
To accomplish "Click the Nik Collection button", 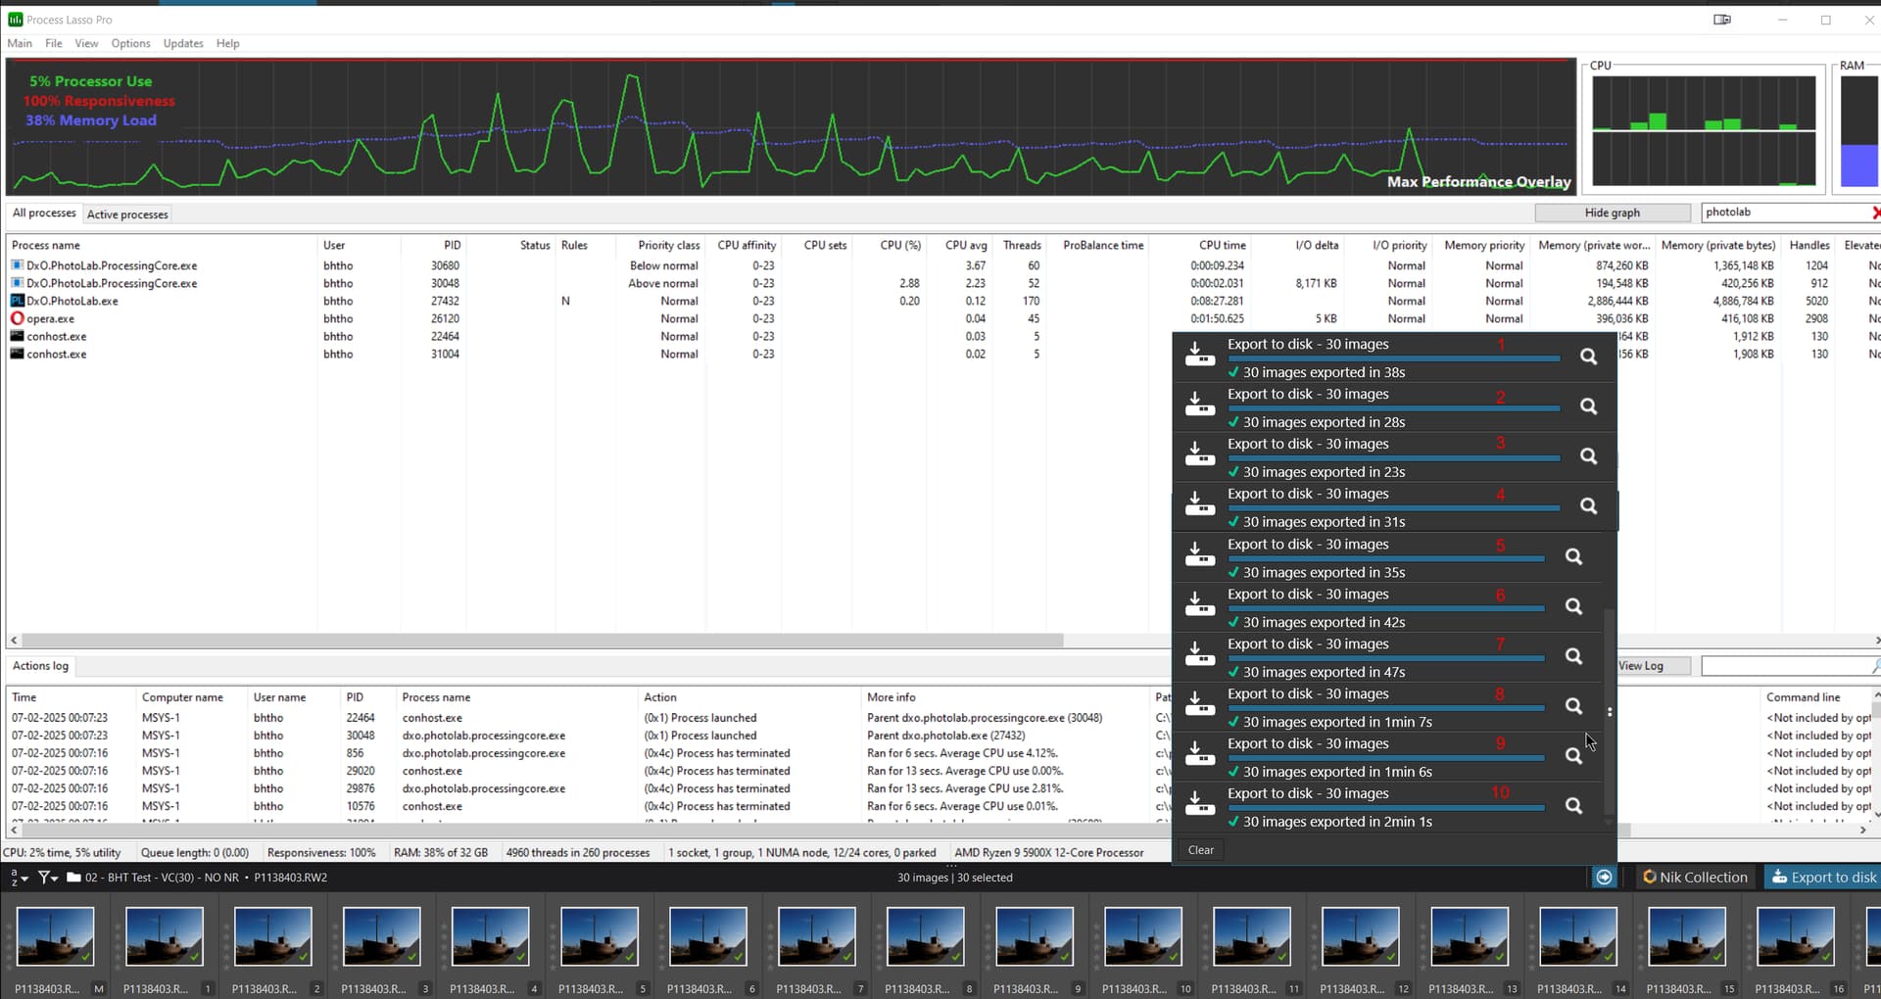I will pyautogui.click(x=1694, y=878).
